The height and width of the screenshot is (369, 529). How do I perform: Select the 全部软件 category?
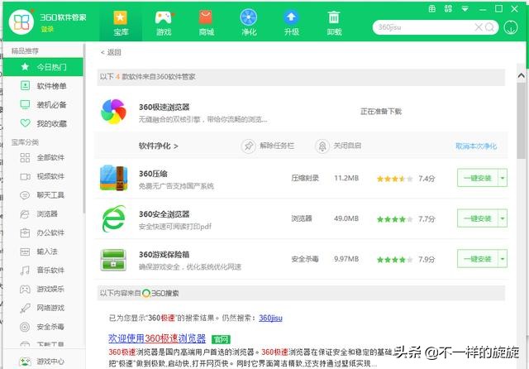click(43, 157)
